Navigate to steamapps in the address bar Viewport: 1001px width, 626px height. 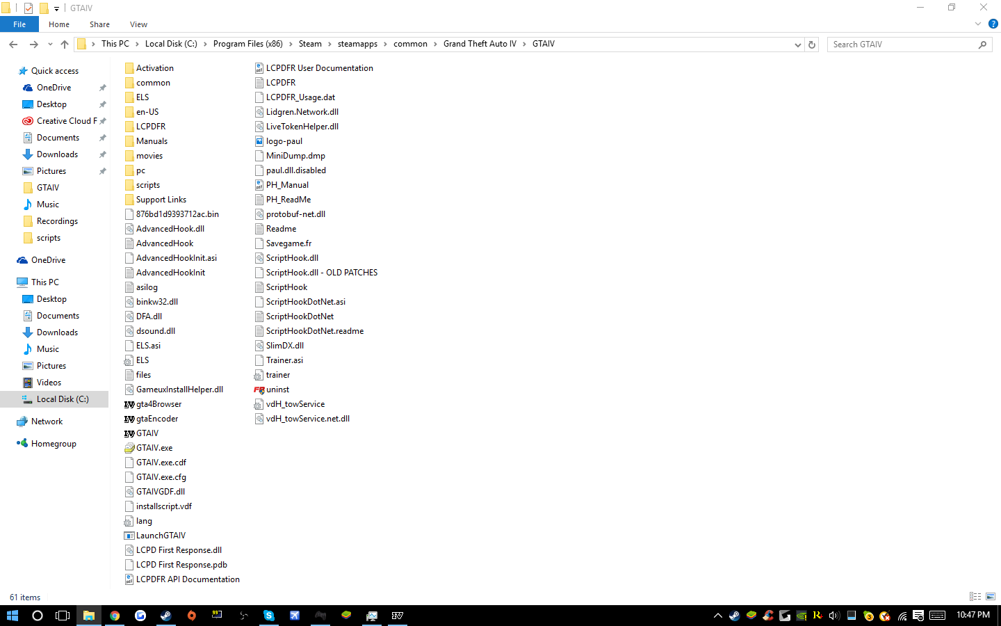point(357,44)
